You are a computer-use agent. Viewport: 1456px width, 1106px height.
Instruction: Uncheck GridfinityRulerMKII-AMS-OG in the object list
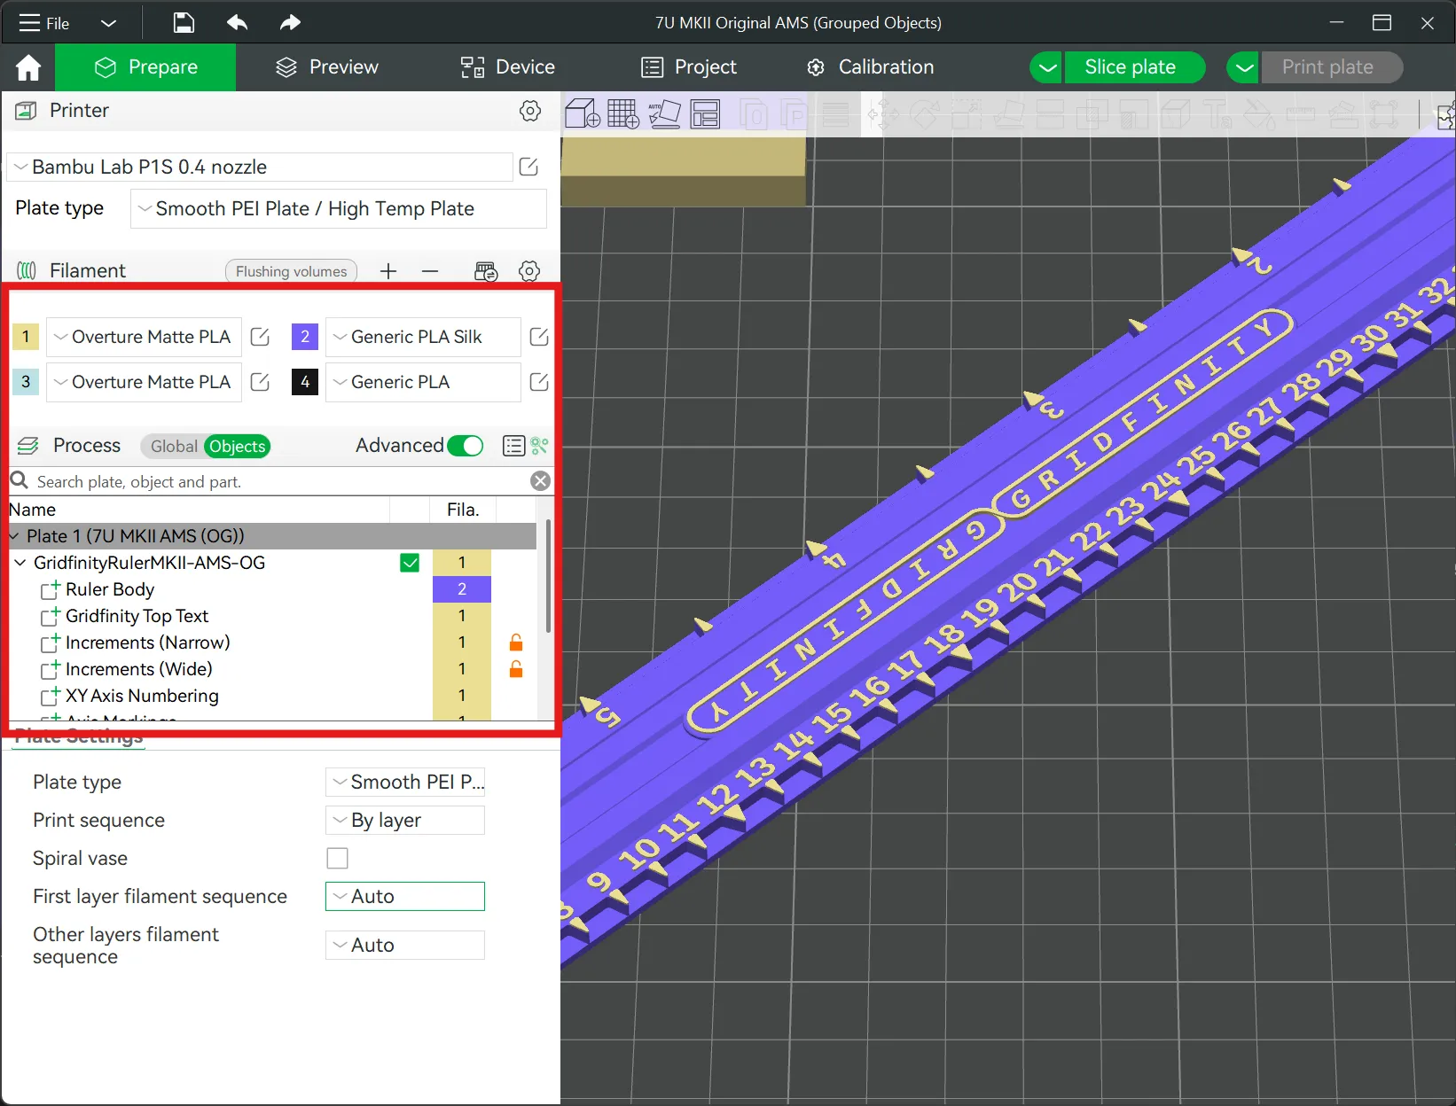coord(409,563)
